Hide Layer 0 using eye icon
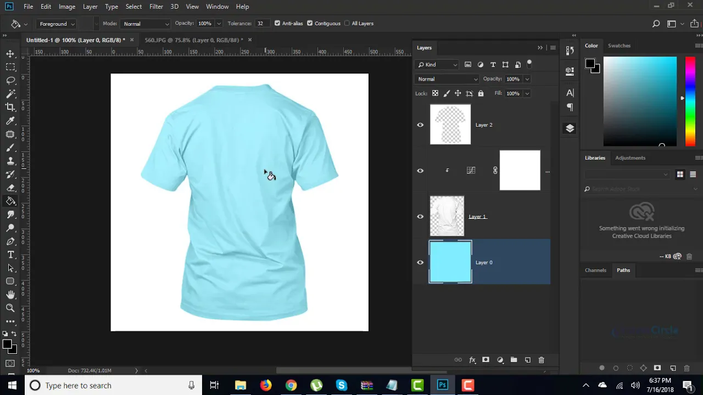Screen dimensions: 703x395 (x=420, y=262)
